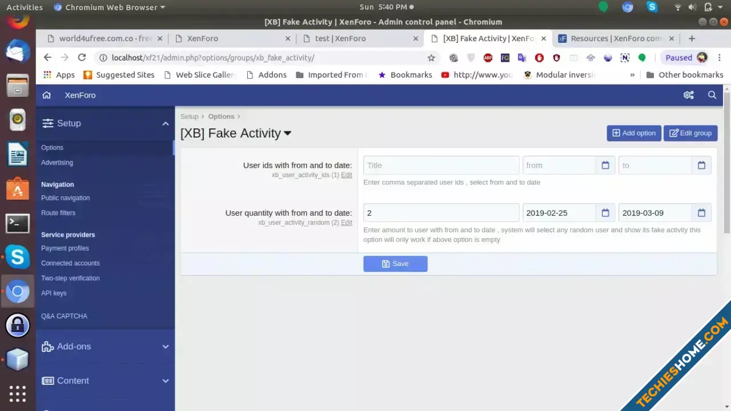The height and width of the screenshot is (411, 731).
Task: Open the admin quick settings gears icon
Action: coord(689,95)
